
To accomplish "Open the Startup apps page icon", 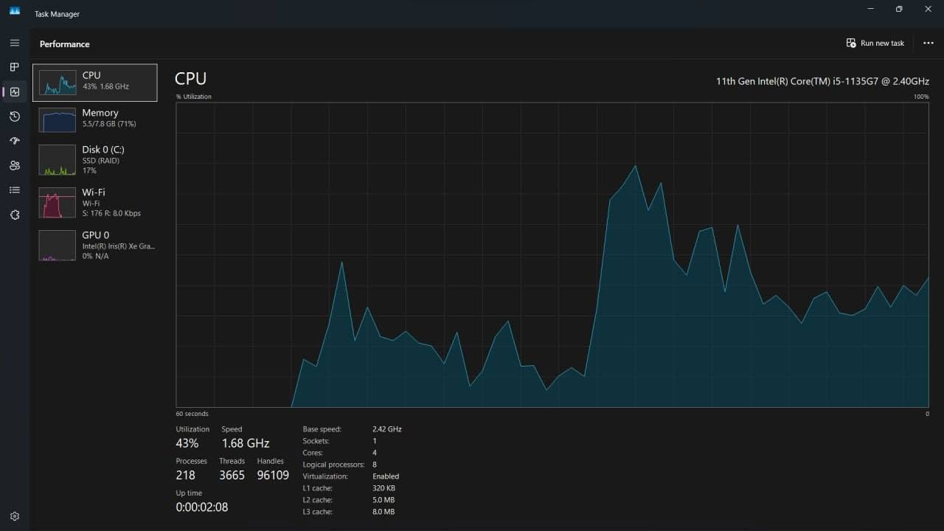I will pos(15,141).
